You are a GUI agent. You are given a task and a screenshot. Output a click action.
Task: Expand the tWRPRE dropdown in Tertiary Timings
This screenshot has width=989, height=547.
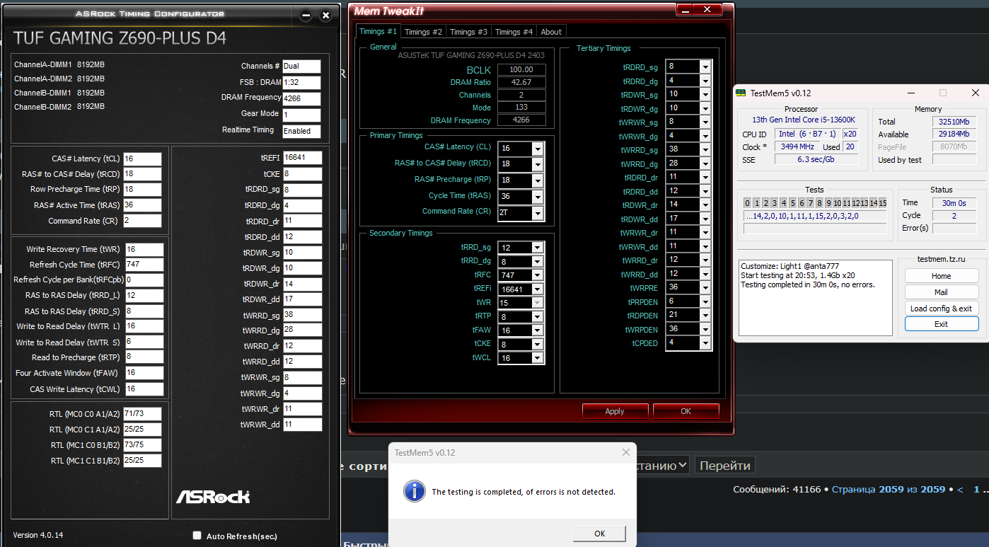click(705, 288)
